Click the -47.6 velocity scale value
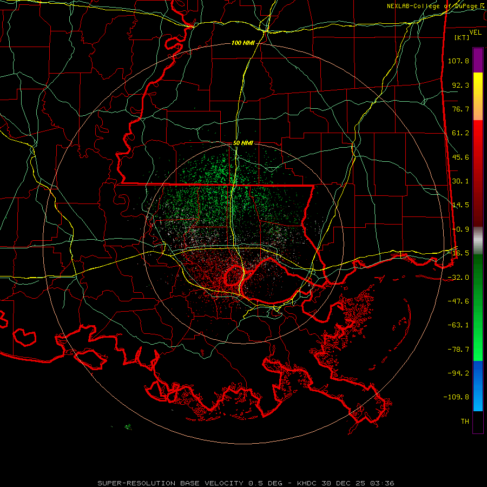The height and width of the screenshot is (487, 487). coord(458,301)
